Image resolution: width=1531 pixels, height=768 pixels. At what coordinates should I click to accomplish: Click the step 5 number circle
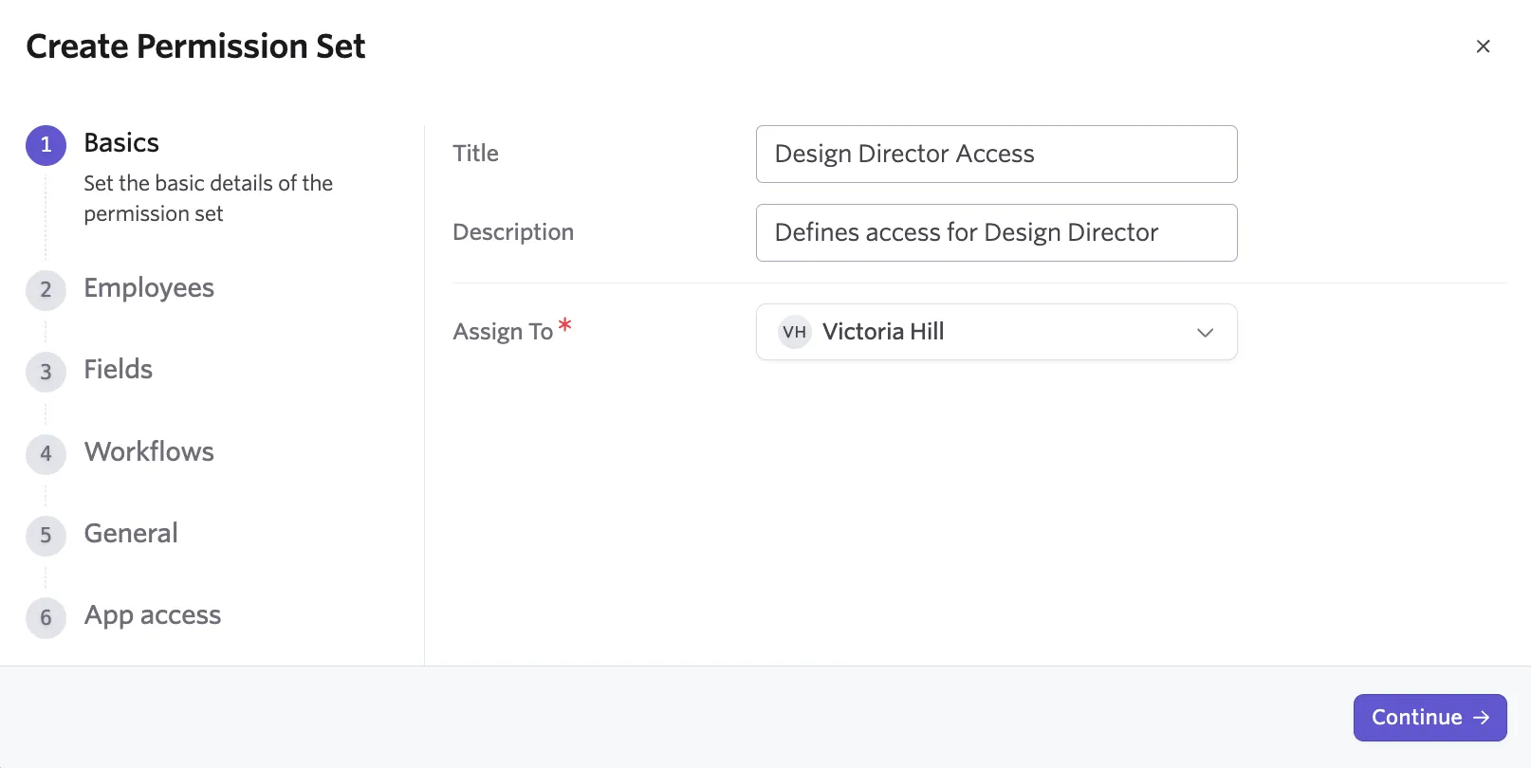click(x=46, y=536)
